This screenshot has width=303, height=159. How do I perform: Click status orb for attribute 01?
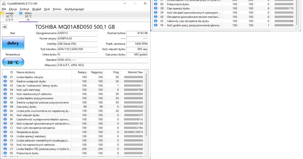(5, 77)
